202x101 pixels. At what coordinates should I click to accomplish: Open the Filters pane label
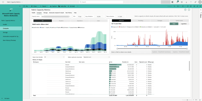pyautogui.click(x=201, y=16)
